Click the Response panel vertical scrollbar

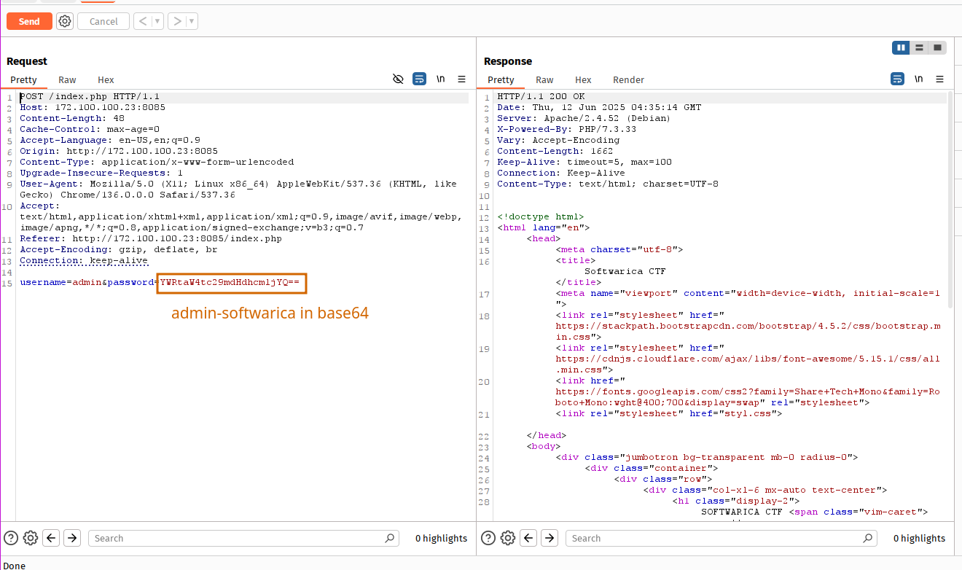click(x=950, y=197)
